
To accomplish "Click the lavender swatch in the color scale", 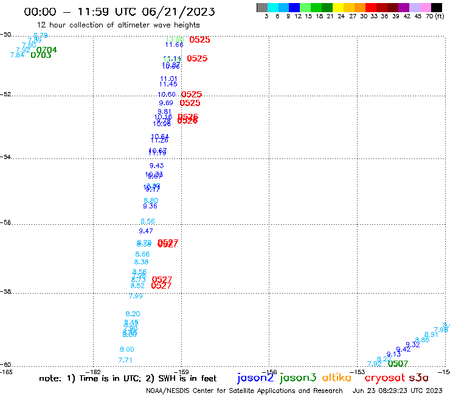I will (x=415, y=7).
